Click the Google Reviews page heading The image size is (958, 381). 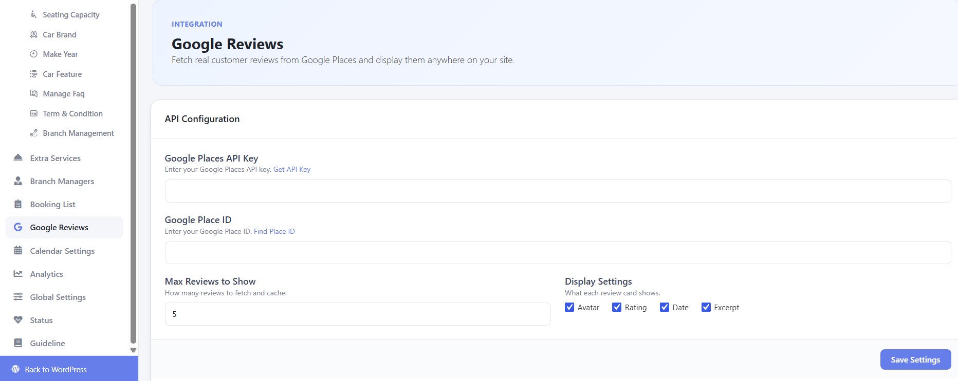pyautogui.click(x=227, y=44)
